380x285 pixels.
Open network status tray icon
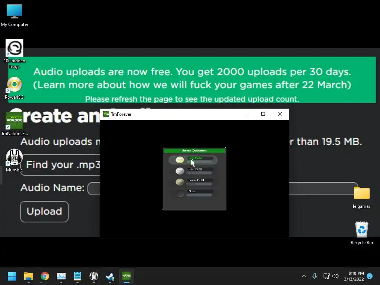click(326, 276)
